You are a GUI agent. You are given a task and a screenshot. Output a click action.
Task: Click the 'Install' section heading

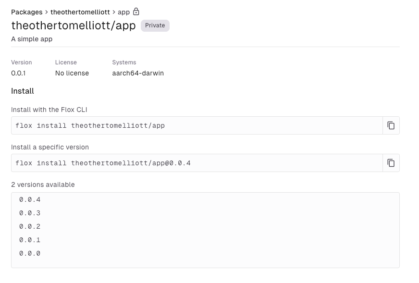coord(23,91)
